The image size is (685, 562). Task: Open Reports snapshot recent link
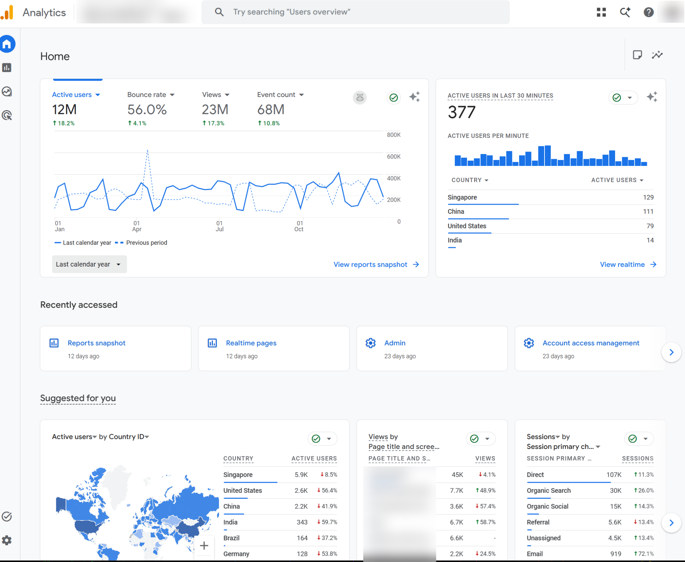click(x=96, y=343)
